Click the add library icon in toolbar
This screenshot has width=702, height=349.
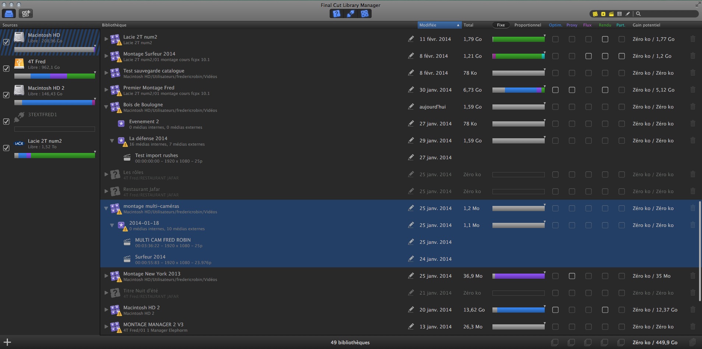26,14
